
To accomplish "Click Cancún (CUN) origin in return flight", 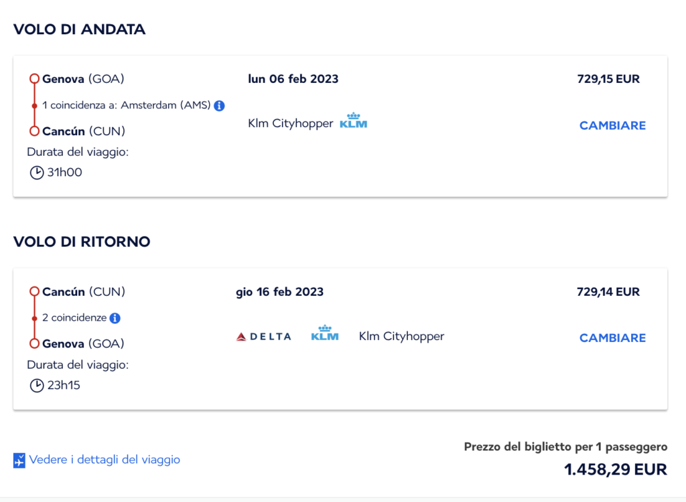I will tap(84, 292).
